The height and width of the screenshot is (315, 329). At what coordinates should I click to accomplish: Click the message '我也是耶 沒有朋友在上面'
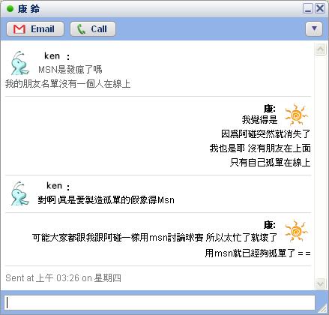(x=260, y=148)
